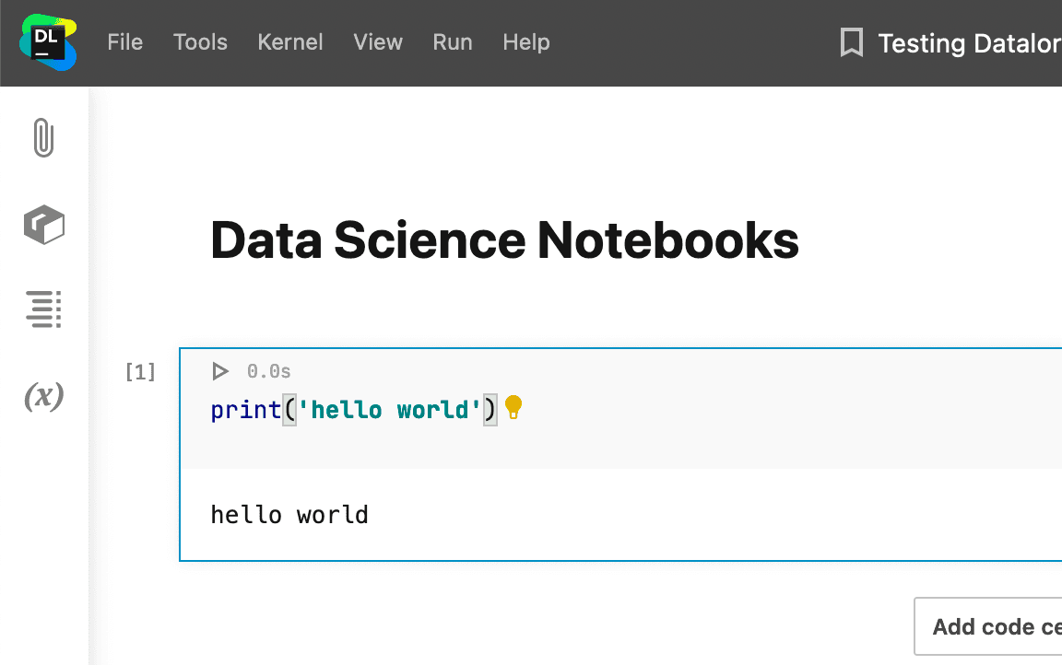Click the bookmark icon beside the notebook title
Screen dimensions: 1062x665
click(852, 42)
